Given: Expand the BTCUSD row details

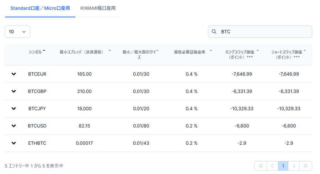Looking at the screenshot, I should (14, 126).
